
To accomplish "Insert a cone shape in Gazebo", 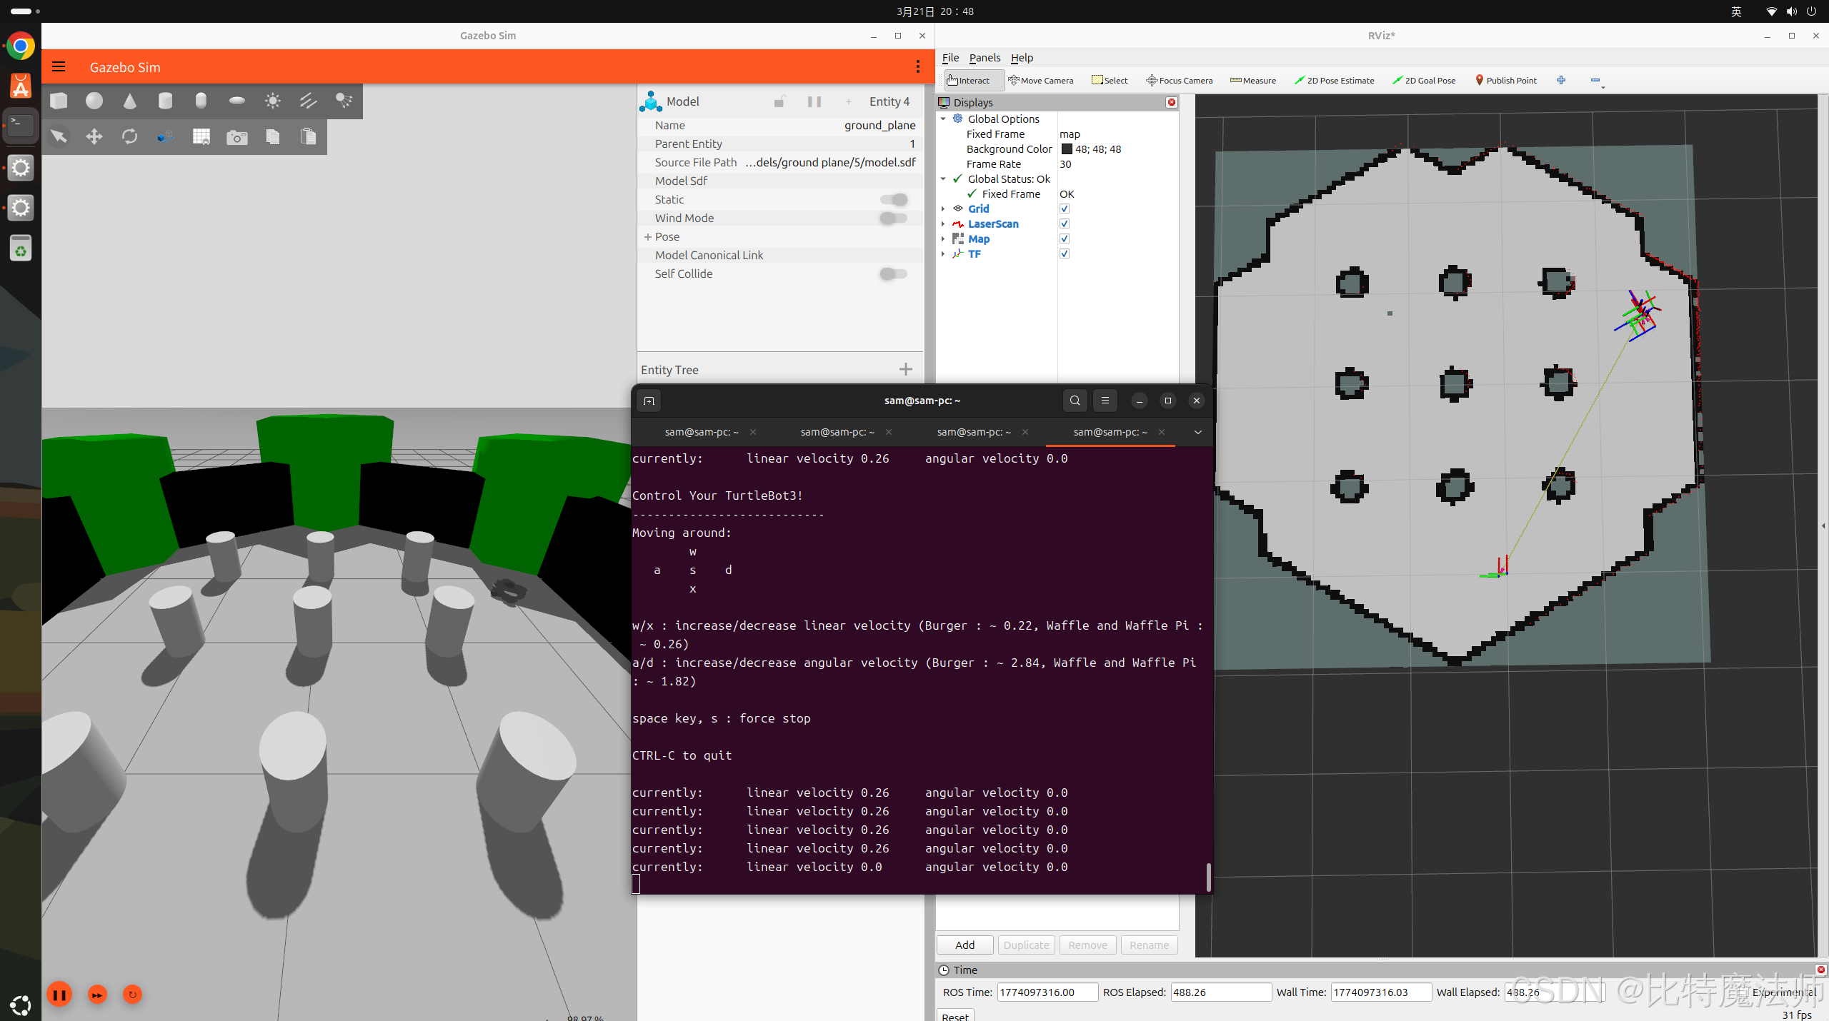I will click(129, 101).
